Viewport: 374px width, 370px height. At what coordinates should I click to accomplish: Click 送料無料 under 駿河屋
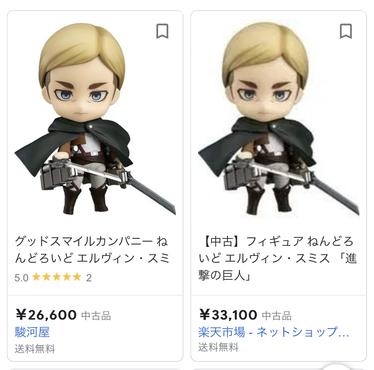tap(35, 349)
